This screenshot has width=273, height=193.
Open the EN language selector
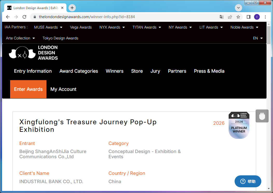coord(258,38)
